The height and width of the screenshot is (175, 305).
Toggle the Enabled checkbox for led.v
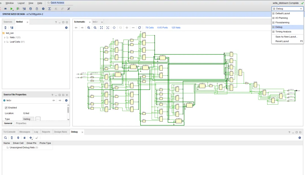pos(6,108)
